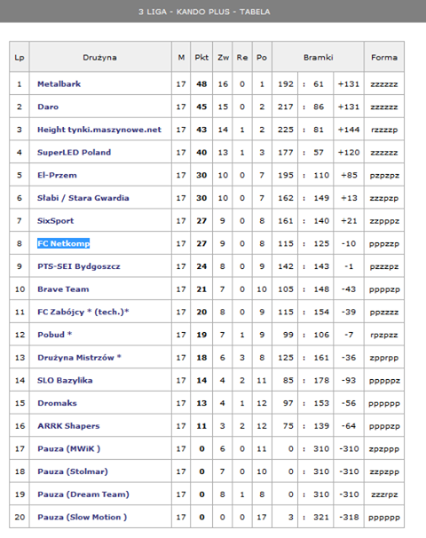
Task: Click the Pobud team link
Action: (x=54, y=335)
